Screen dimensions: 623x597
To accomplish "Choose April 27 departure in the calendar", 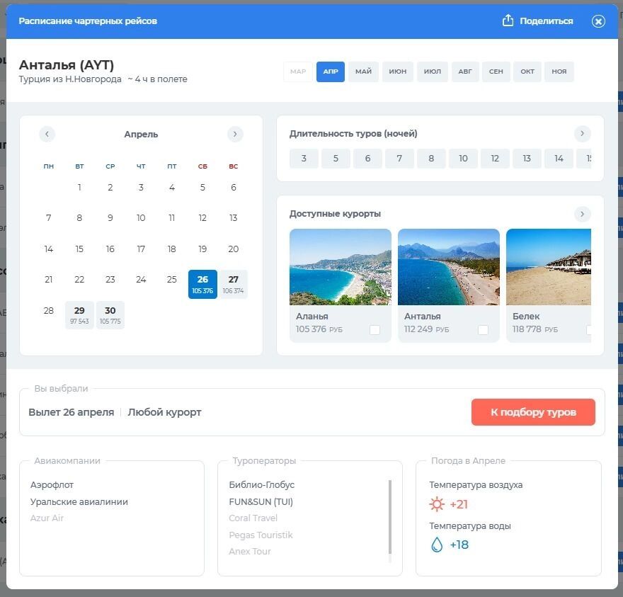I will (x=233, y=284).
